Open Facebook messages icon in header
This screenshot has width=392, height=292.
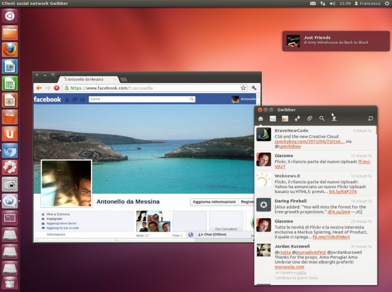[x=75, y=99]
